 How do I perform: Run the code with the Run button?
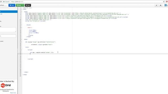click(28, 5)
